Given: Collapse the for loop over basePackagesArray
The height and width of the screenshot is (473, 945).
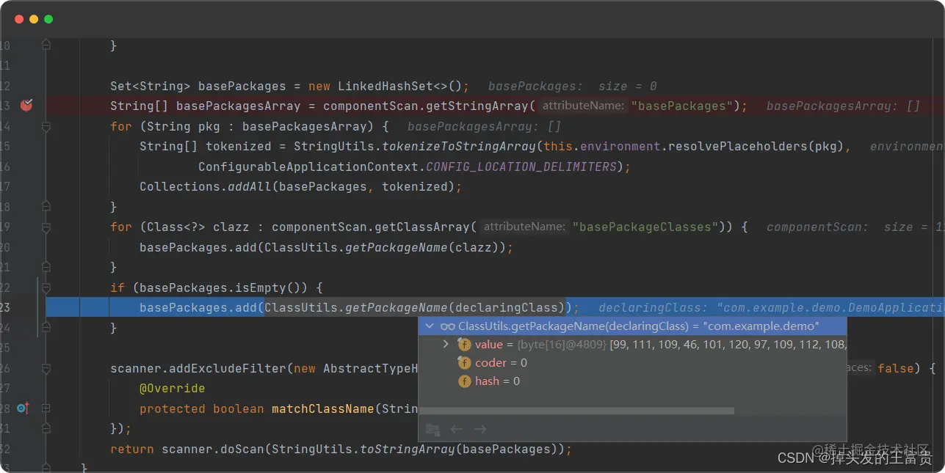Looking at the screenshot, I should click(46, 126).
